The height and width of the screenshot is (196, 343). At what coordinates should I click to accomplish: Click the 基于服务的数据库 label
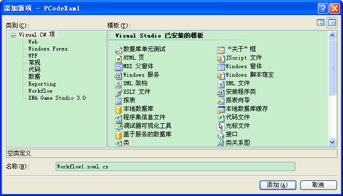147,134
